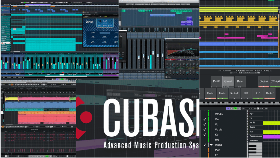
Task: Select the Tub track label
Action: [252, 131]
